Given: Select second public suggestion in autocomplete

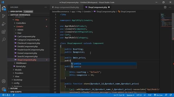Looking at the screenshot, I should 104,67.
